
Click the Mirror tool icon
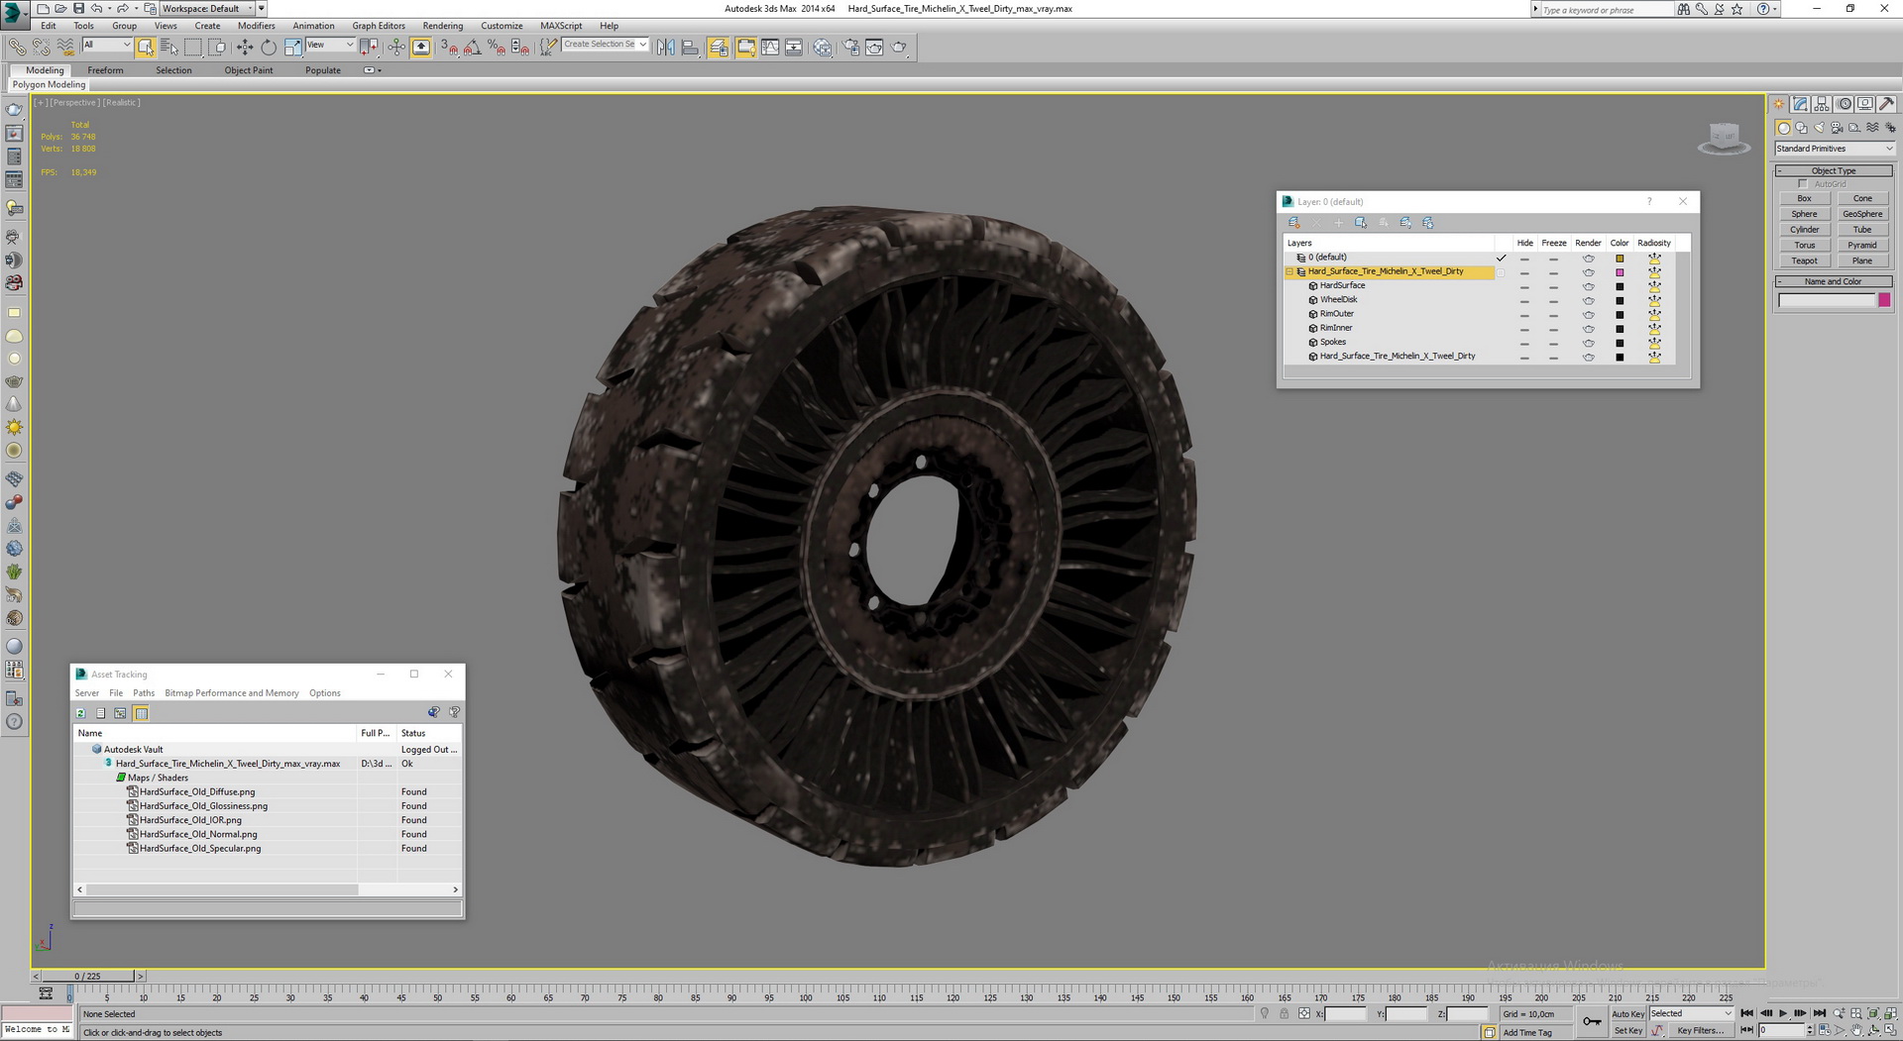tap(666, 47)
